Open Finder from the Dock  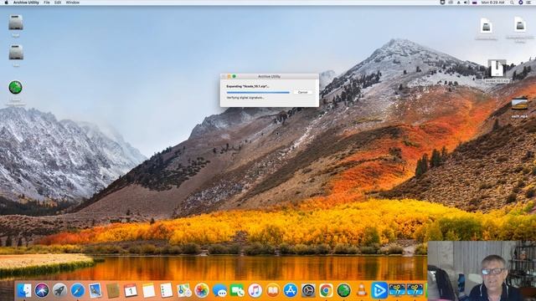(24, 290)
